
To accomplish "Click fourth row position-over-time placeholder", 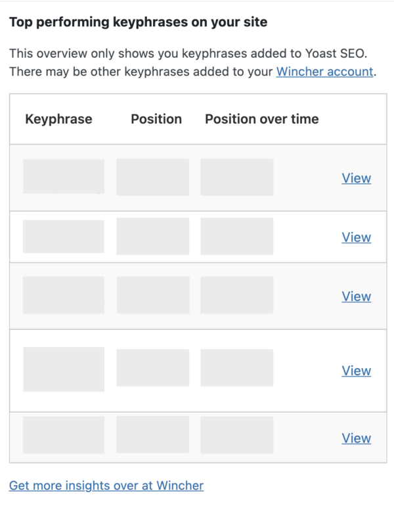I will [236, 368].
